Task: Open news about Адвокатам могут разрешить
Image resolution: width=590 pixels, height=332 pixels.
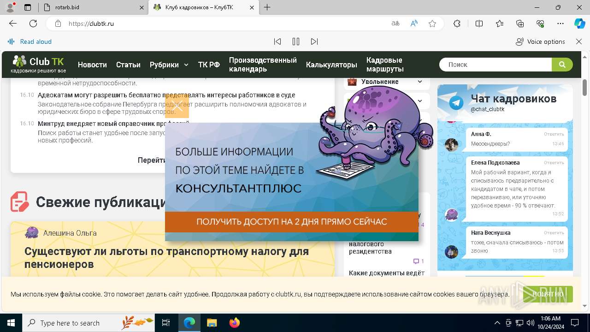Action: (x=166, y=95)
